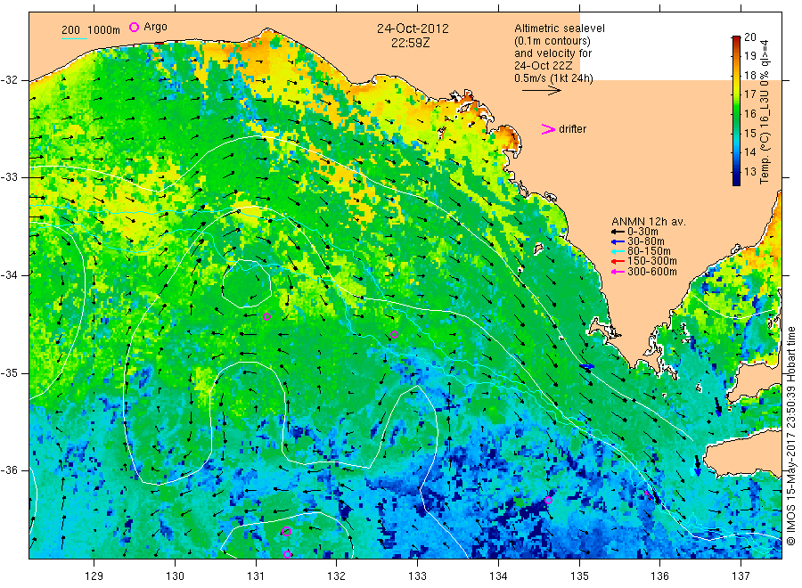Click the date label 24-Oct-2012

pos(413,29)
